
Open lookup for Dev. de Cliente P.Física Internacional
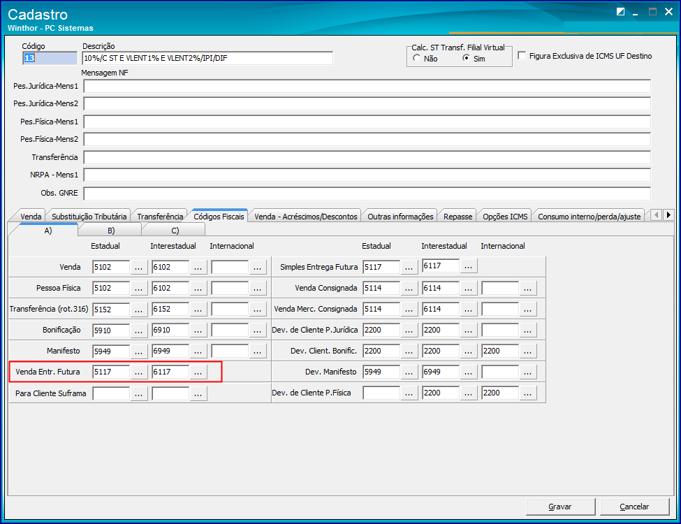pyautogui.click(x=528, y=393)
